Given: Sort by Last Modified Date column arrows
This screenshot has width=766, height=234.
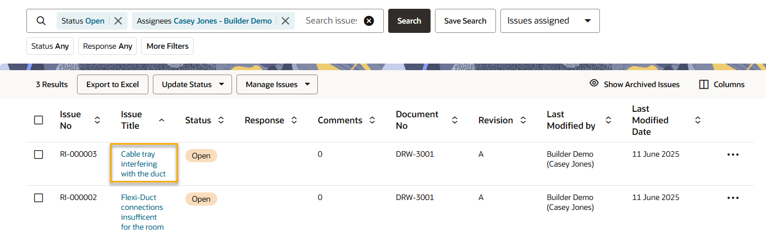Looking at the screenshot, I should click(x=698, y=120).
